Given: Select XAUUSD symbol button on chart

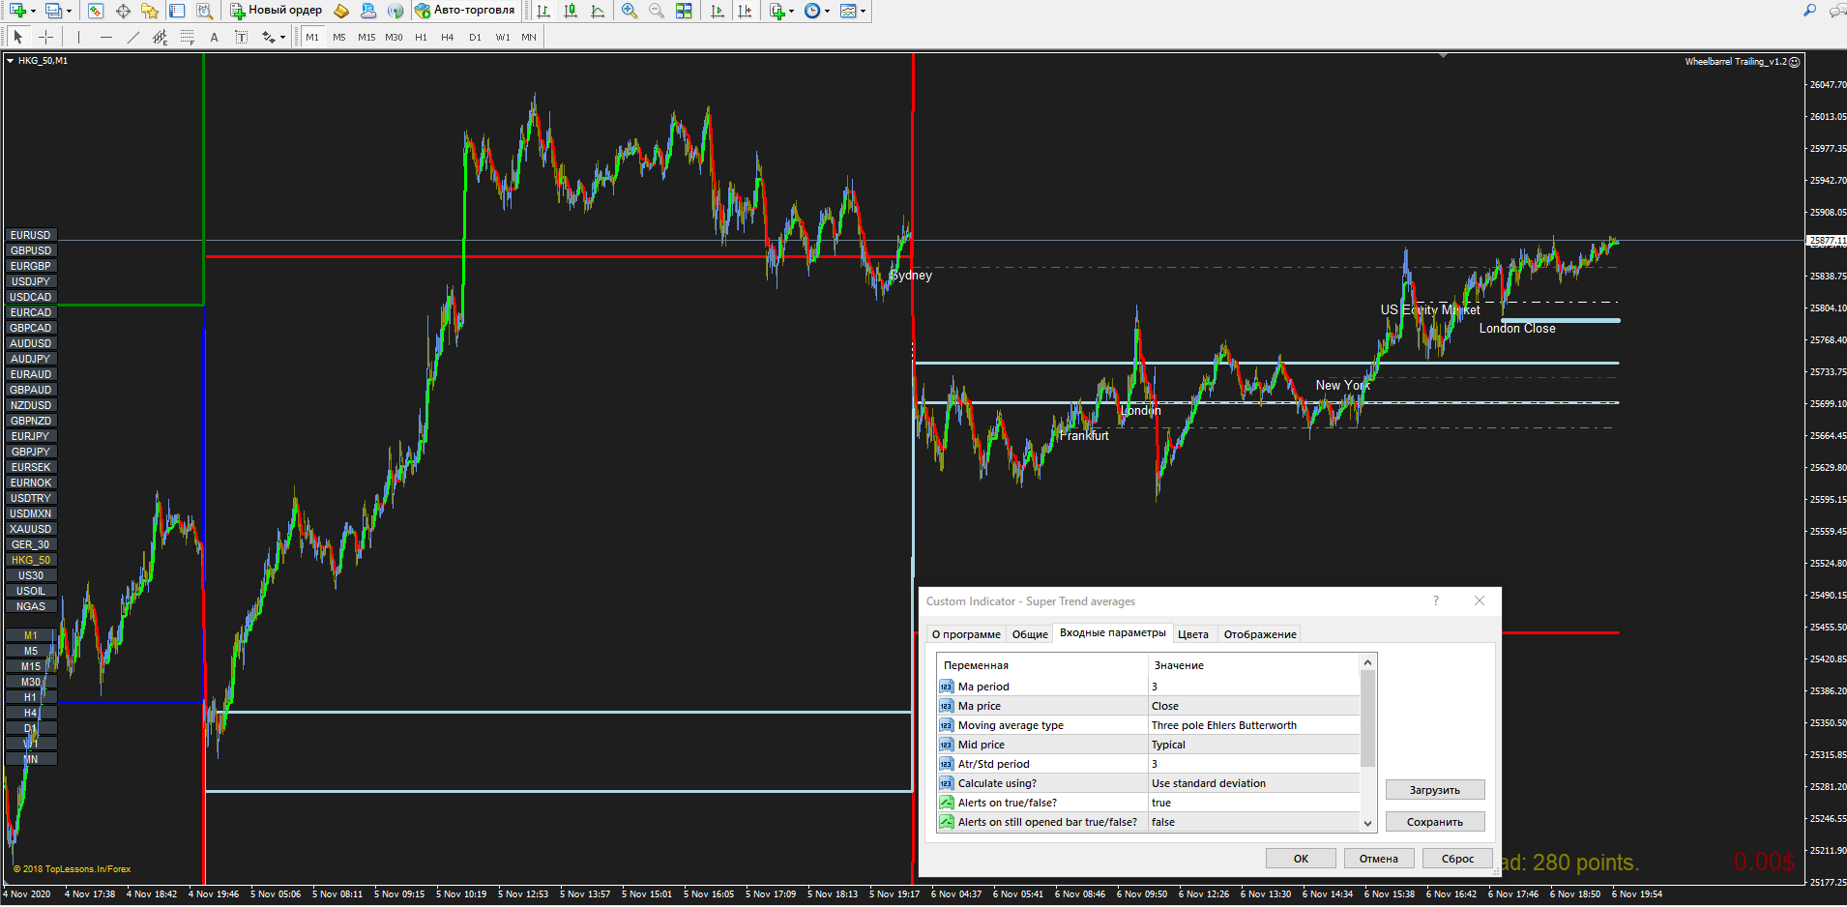Looking at the screenshot, I should [31, 529].
